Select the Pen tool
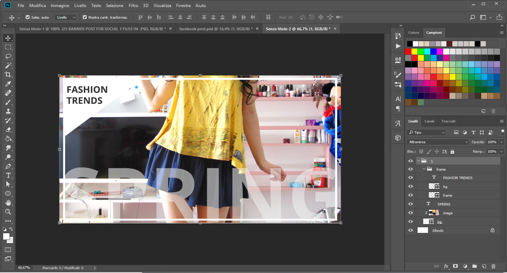The width and height of the screenshot is (507, 273). (8, 166)
